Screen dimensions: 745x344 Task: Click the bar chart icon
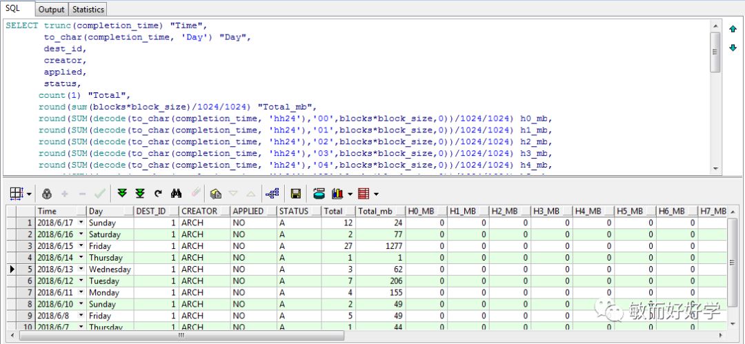[x=337, y=194]
